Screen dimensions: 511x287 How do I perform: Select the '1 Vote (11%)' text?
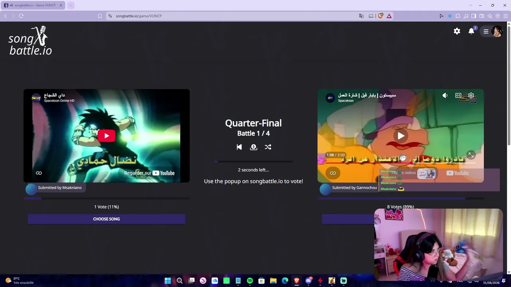coord(107,207)
